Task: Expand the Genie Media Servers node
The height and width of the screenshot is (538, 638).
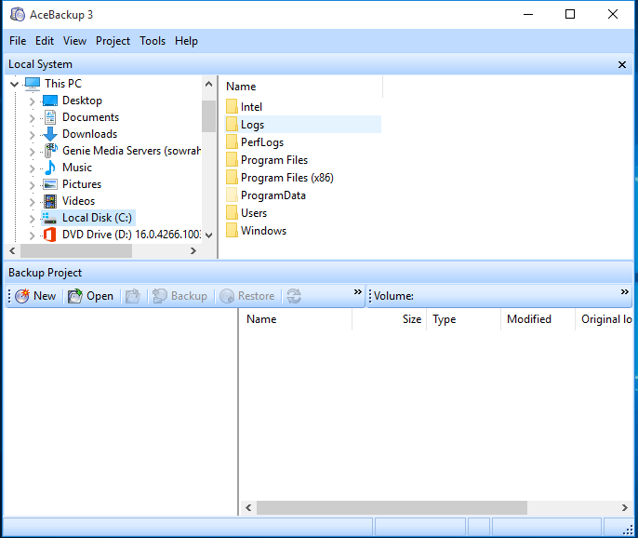Action: (33, 152)
